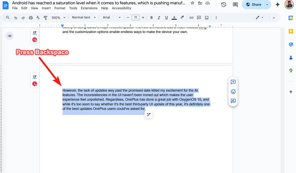Toggle bold on the selected text
This screenshot has height=173, width=296.
pos(151,17)
